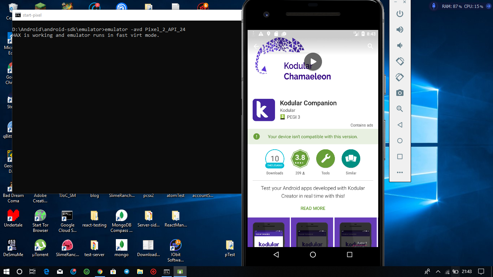
Task: Click the home circle in the emulator side toolbar
Action: tap(400, 141)
